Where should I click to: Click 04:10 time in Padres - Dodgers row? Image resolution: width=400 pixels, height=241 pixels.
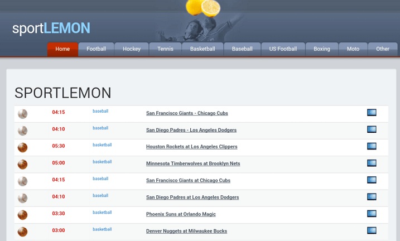(x=59, y=129)
